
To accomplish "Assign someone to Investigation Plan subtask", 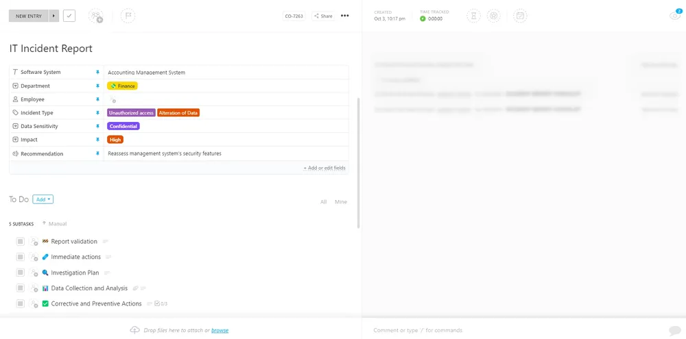I will 34,273.
